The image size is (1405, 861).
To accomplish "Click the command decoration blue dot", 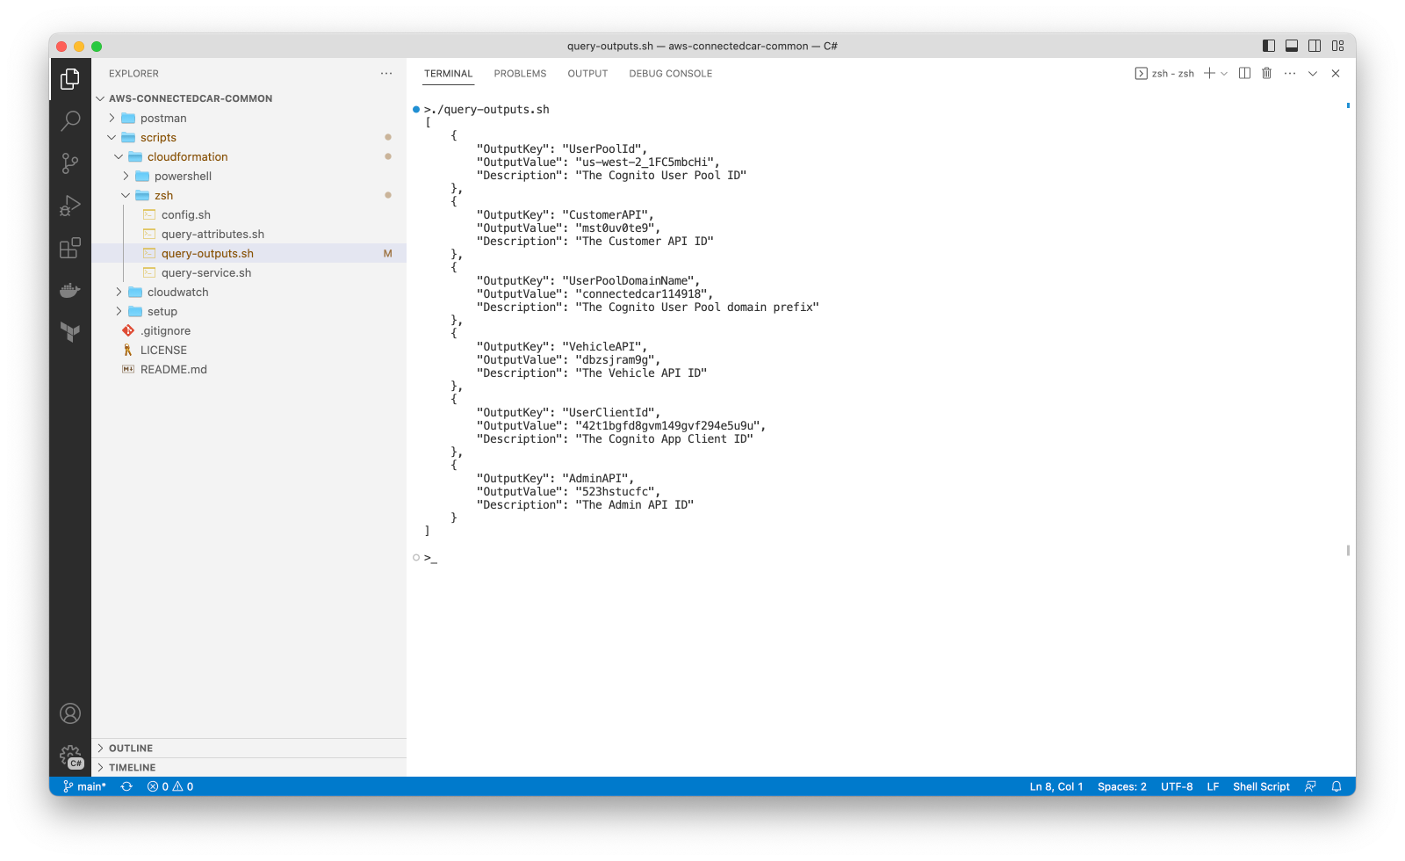I will point(416,109).
